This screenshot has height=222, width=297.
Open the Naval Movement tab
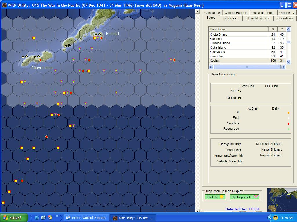coord(258,18)
